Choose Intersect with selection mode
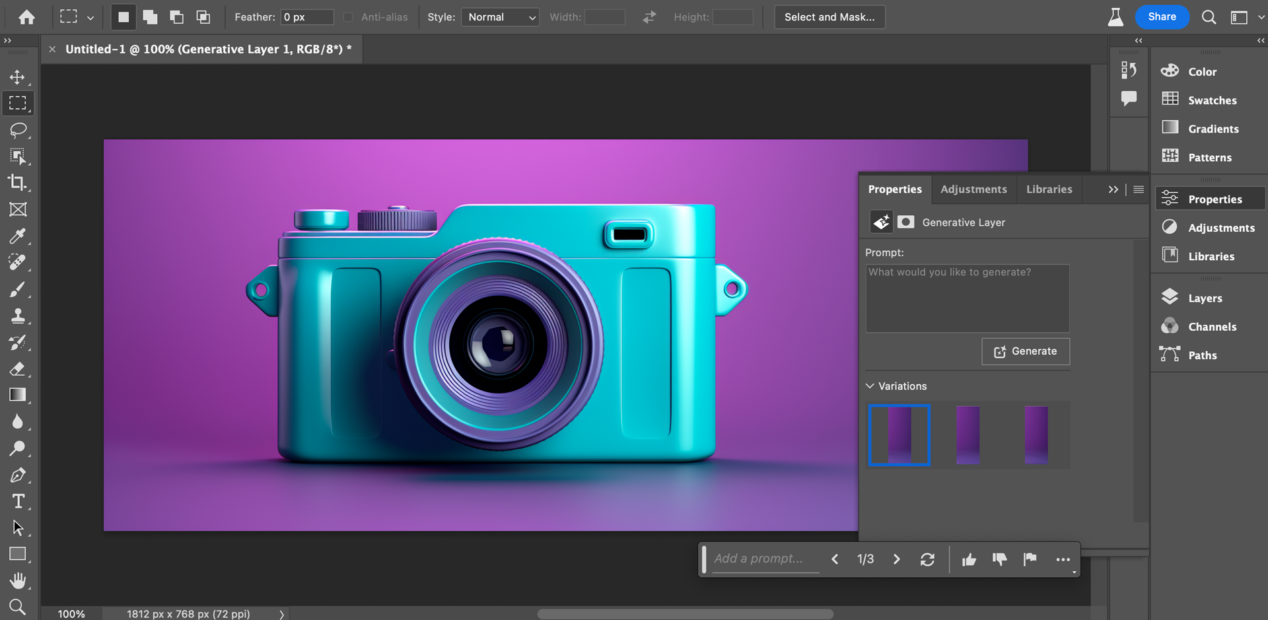The height and width of the screenshot is (620, 1268). coord(203,17)
